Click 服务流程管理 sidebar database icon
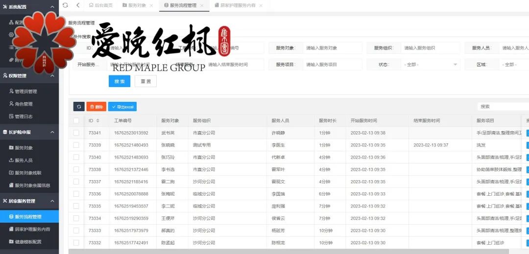The image size is (529, 254). [11, 217]
